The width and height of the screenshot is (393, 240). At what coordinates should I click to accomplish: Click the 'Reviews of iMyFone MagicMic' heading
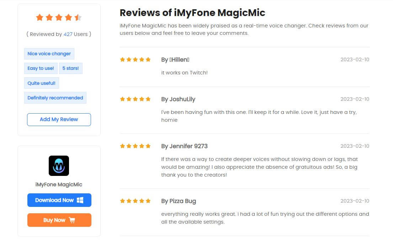[x=192, y=13]
